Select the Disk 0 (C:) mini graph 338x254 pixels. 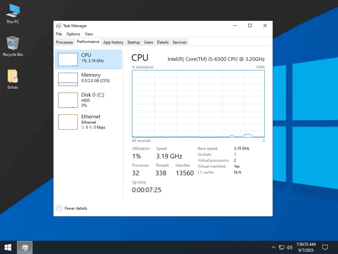pos(68,100)
